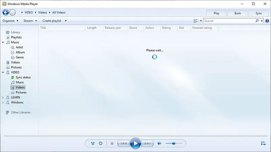
Task: Open the arrow before All Videos breadcrumb
Action: click(x=49, y=12)
